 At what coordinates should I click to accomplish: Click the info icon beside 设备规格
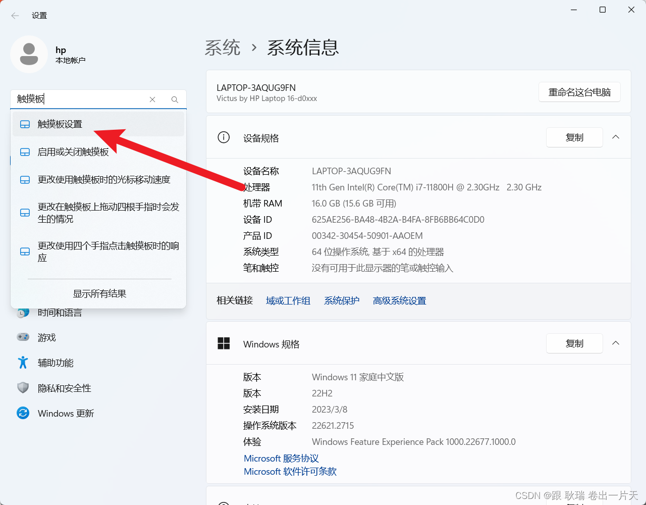pyautogui.click(x=224, y=137)
